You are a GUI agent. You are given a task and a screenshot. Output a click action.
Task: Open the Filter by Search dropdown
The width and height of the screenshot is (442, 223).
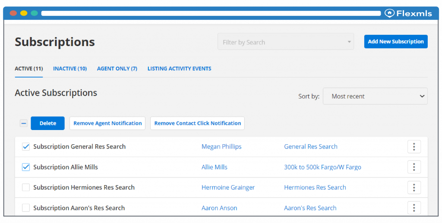(x=286, y=42)
